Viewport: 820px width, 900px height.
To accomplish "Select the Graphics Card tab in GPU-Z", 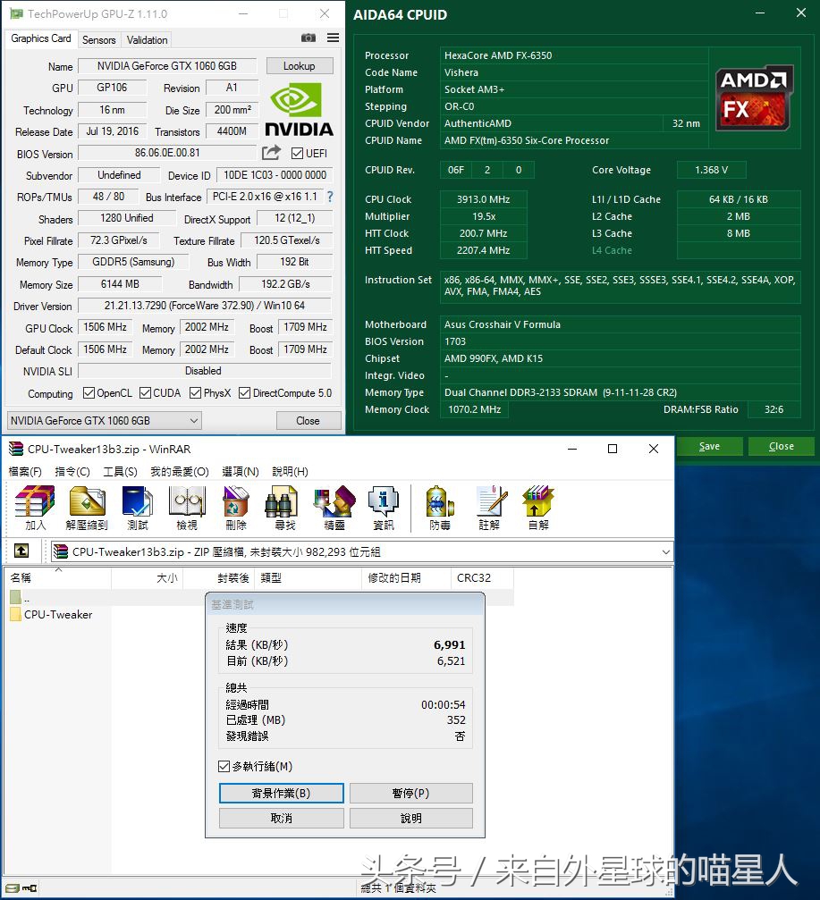I will tap(41, 38).
